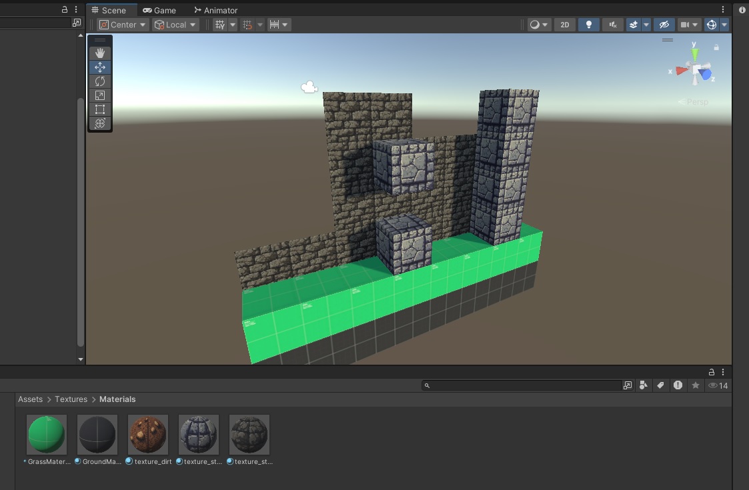
Task: Click the info icon at the top right
Action: tap(742, 9)
